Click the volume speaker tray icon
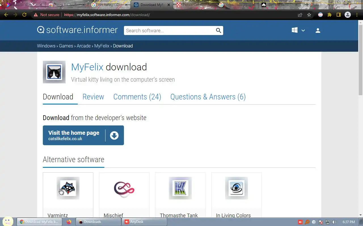This screenshot has width=363, height=226. coord(334,222)
